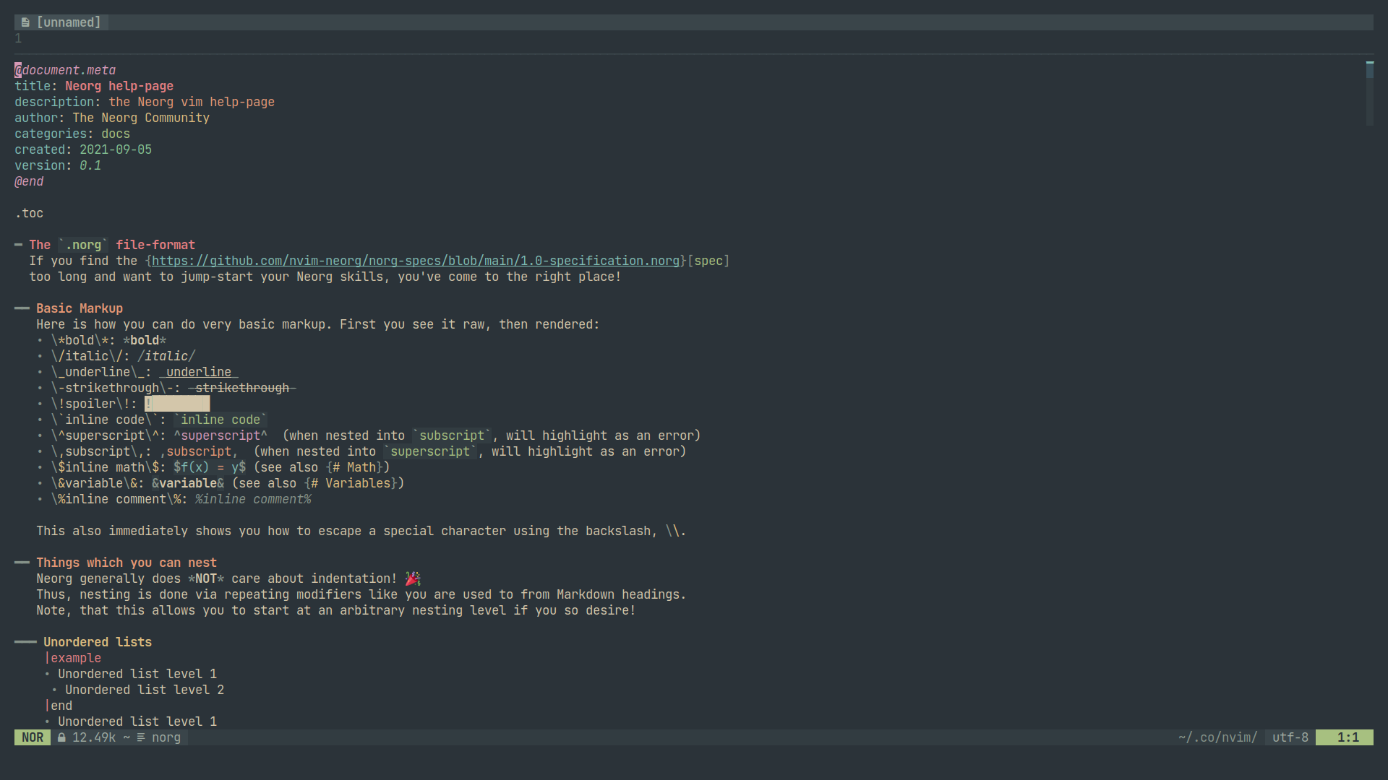Click the lock icon in the status line
This screenshot has width=1388, height=780.
(x=62, y=737)
